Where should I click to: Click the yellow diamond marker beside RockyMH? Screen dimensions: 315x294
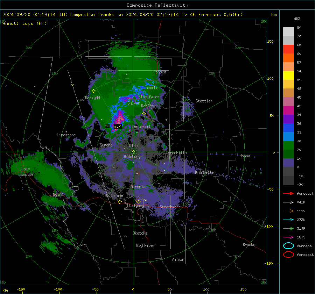point(93,91)
